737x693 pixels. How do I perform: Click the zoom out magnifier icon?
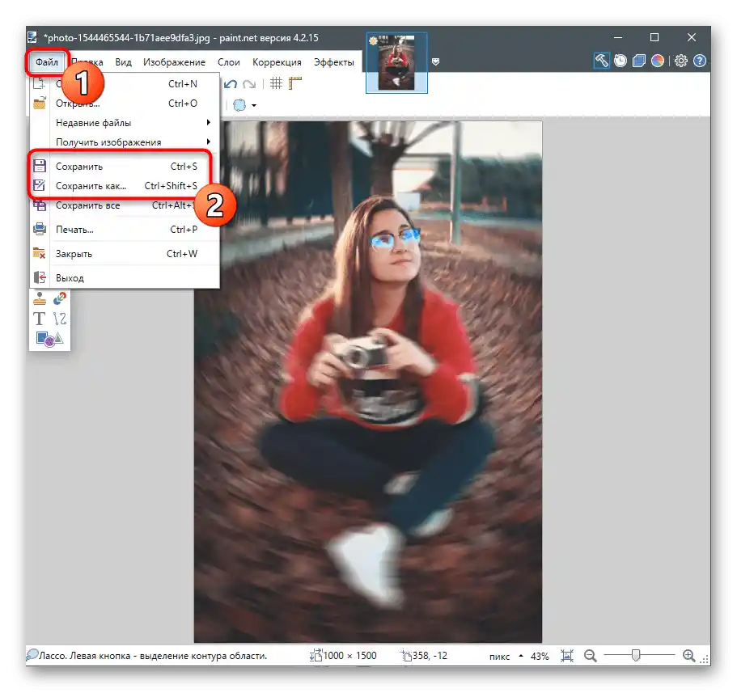tap(591, 656)
